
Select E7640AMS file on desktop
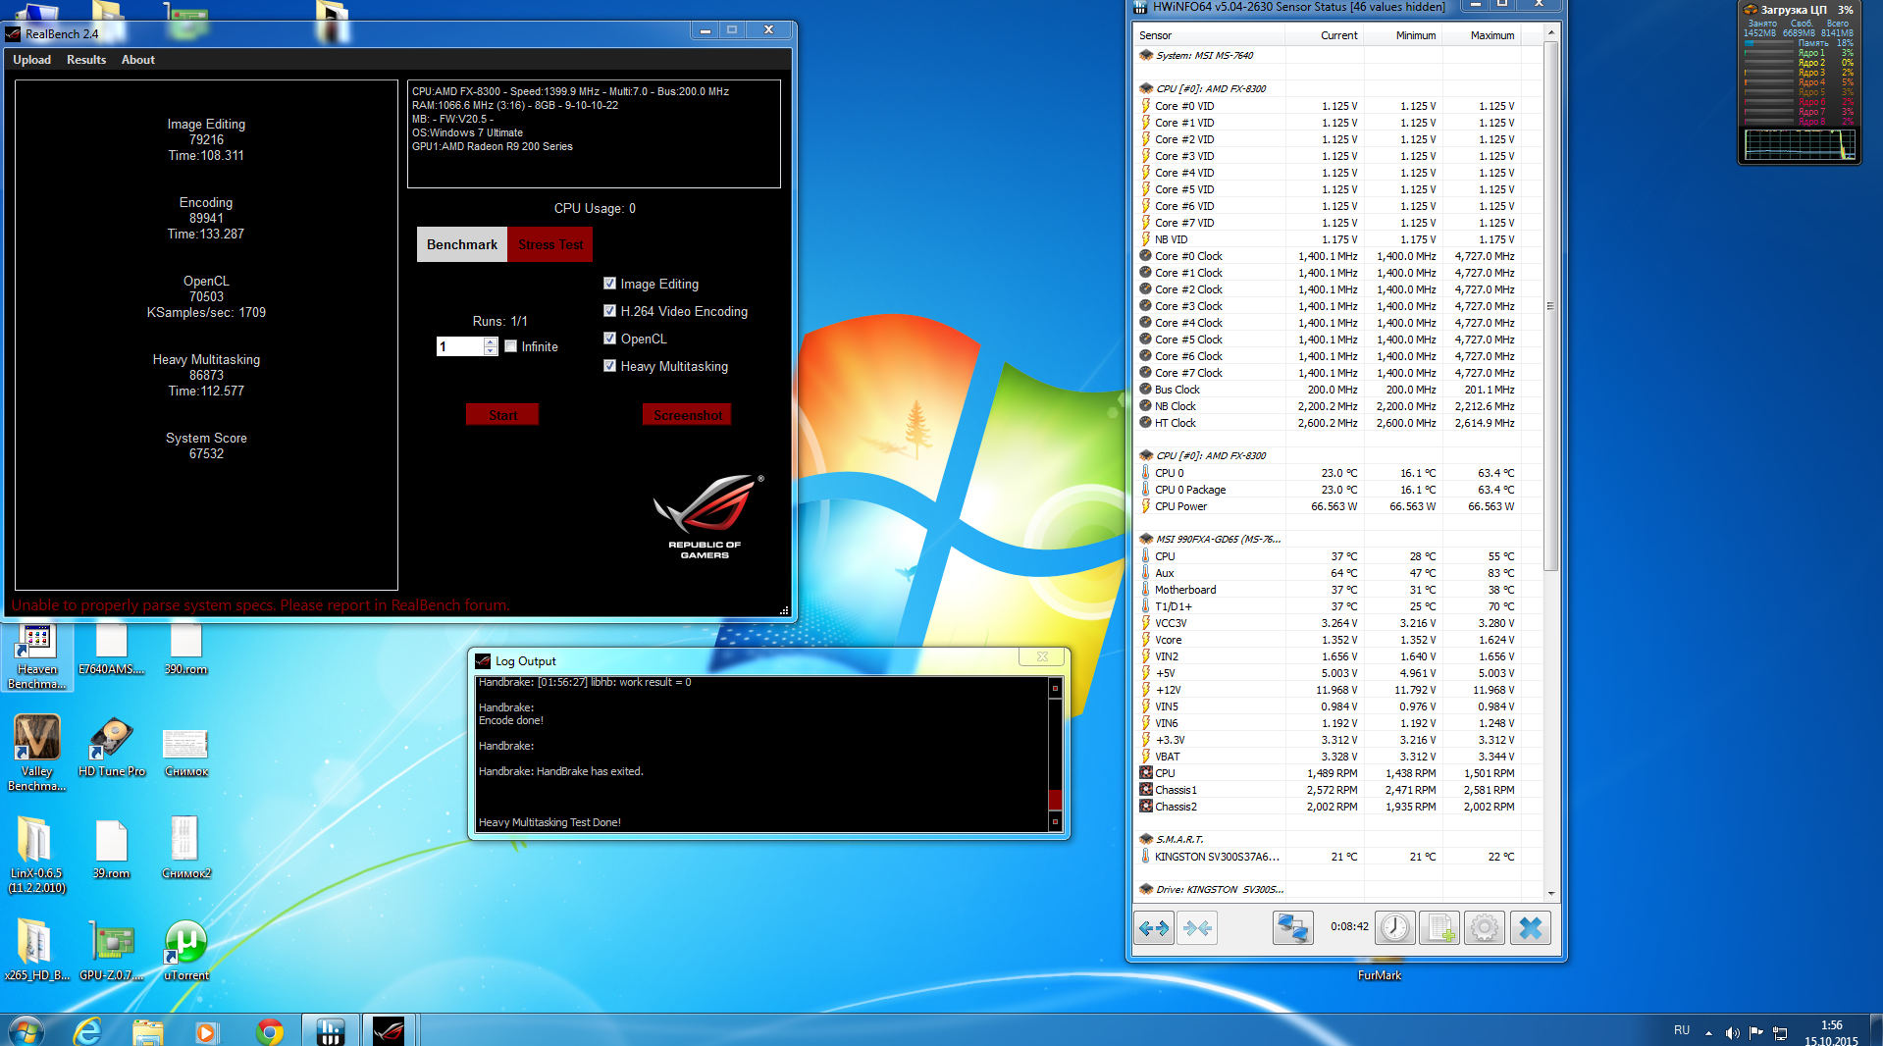coord(112,650)
